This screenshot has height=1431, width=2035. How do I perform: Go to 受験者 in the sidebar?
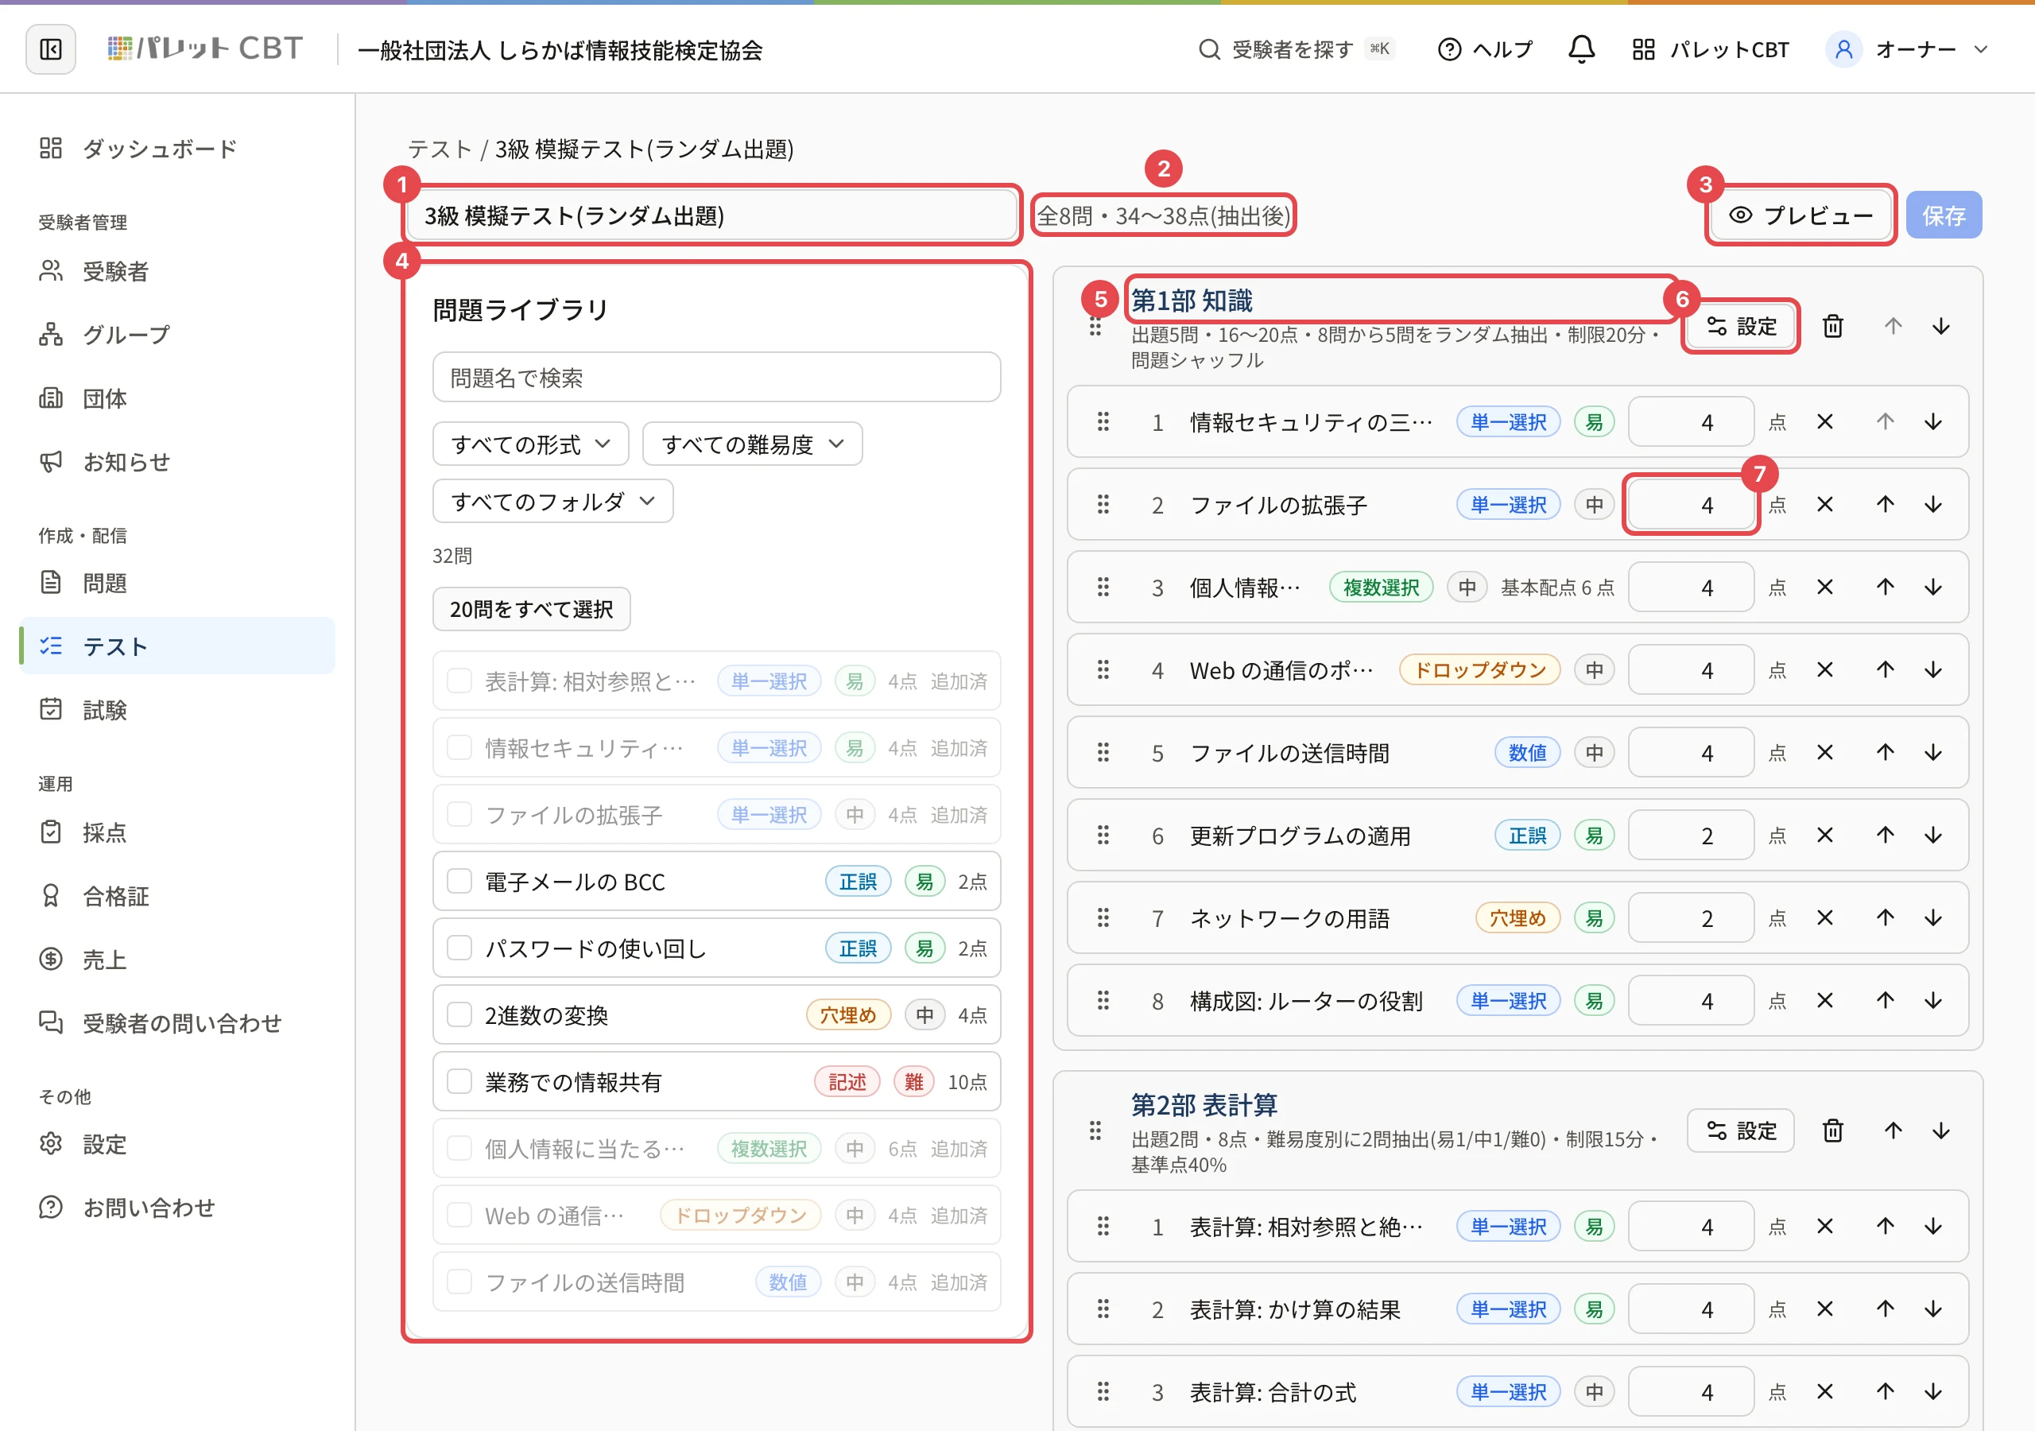point(177,270)
